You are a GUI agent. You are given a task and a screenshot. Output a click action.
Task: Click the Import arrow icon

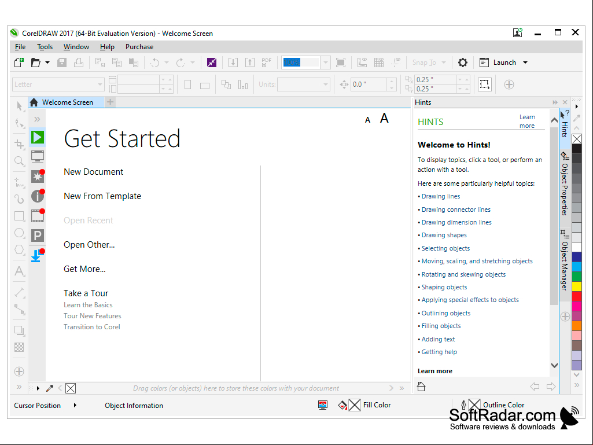[x=233, y=62]
